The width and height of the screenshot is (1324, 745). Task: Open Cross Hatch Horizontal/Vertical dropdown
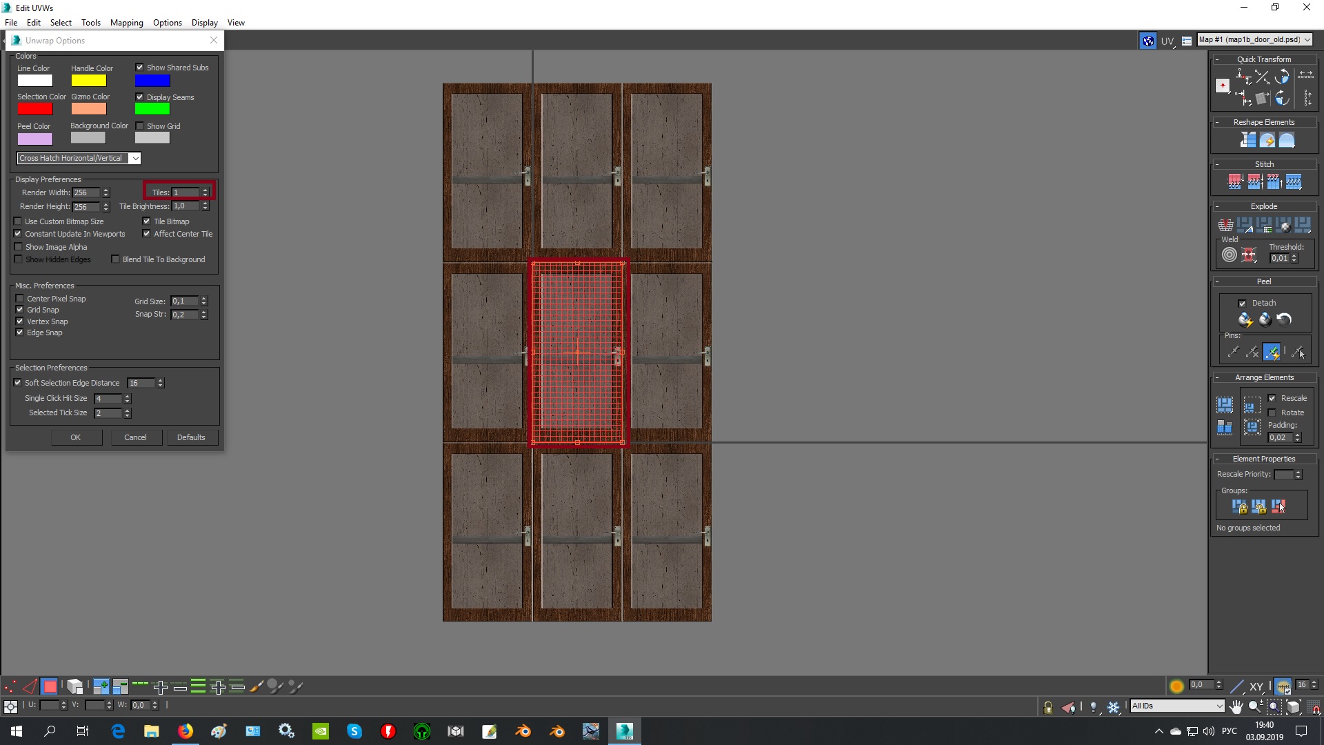pos(79,159)
